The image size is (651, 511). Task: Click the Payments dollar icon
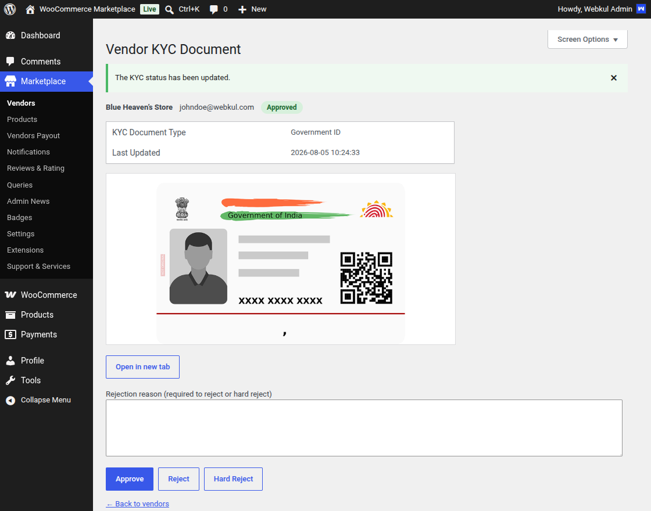(10, 334)
